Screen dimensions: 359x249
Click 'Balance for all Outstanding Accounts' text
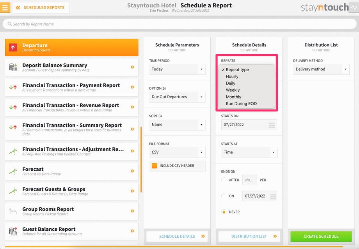52,234
